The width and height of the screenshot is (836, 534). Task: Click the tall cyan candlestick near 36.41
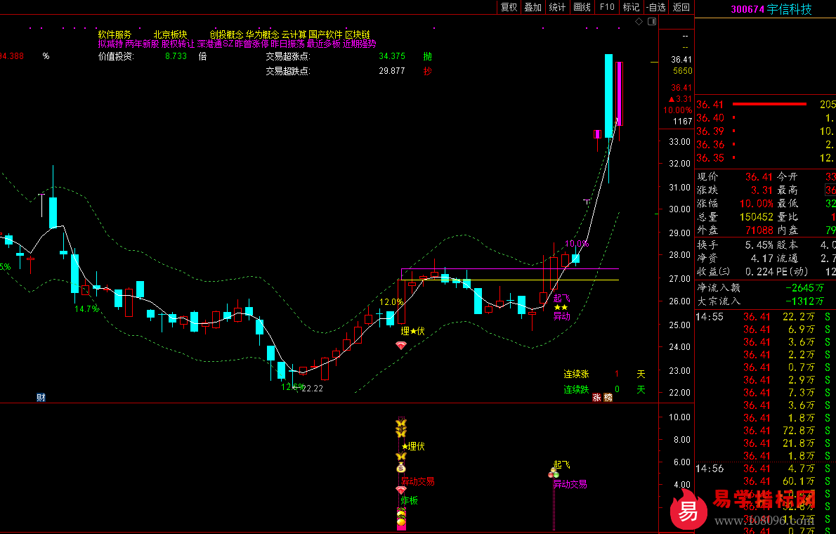tap(608, 95)
